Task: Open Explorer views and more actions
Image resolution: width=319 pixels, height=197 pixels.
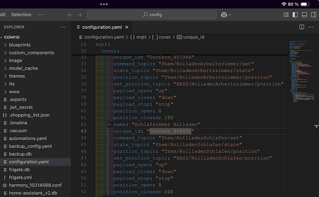Action: coord(63,27)
